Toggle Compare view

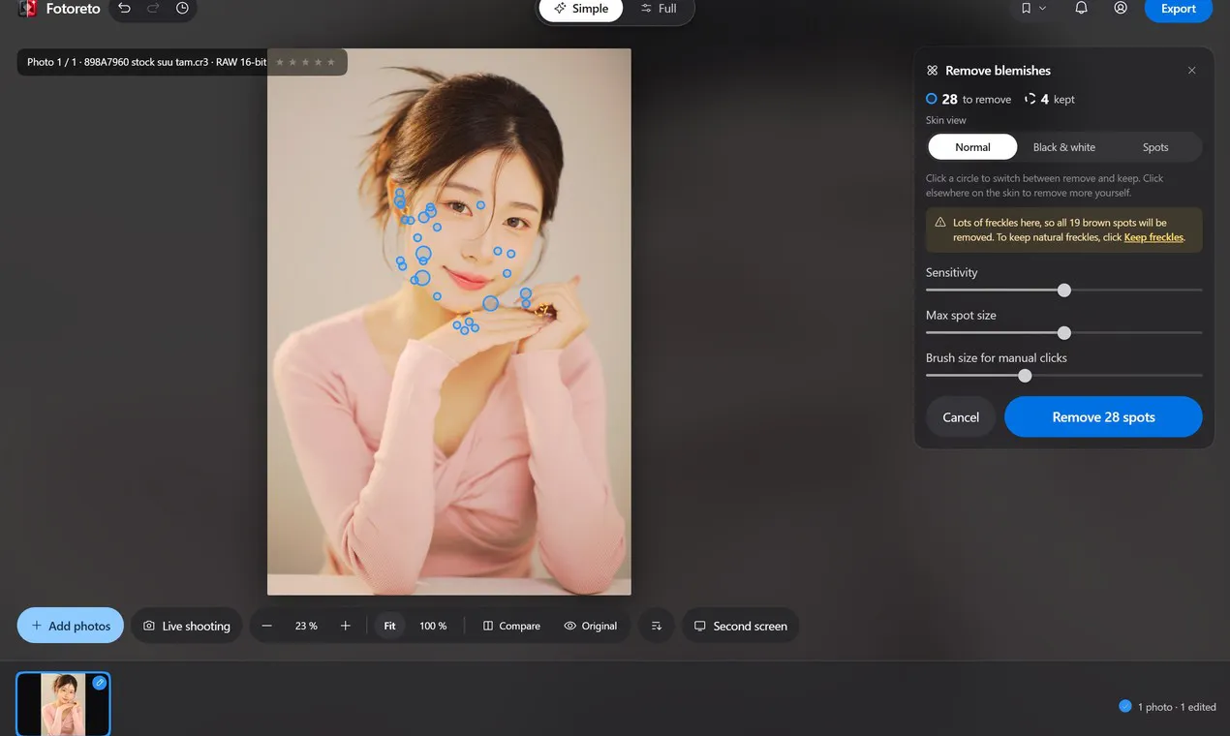pyautogui.click(x=511, y=627)
